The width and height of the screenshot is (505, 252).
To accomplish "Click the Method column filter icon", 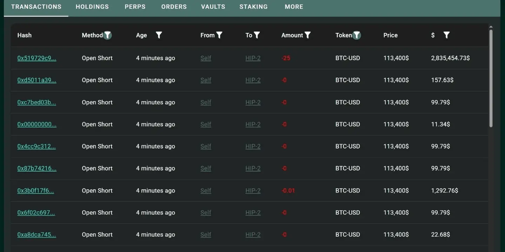I will (x=108, y=35).
